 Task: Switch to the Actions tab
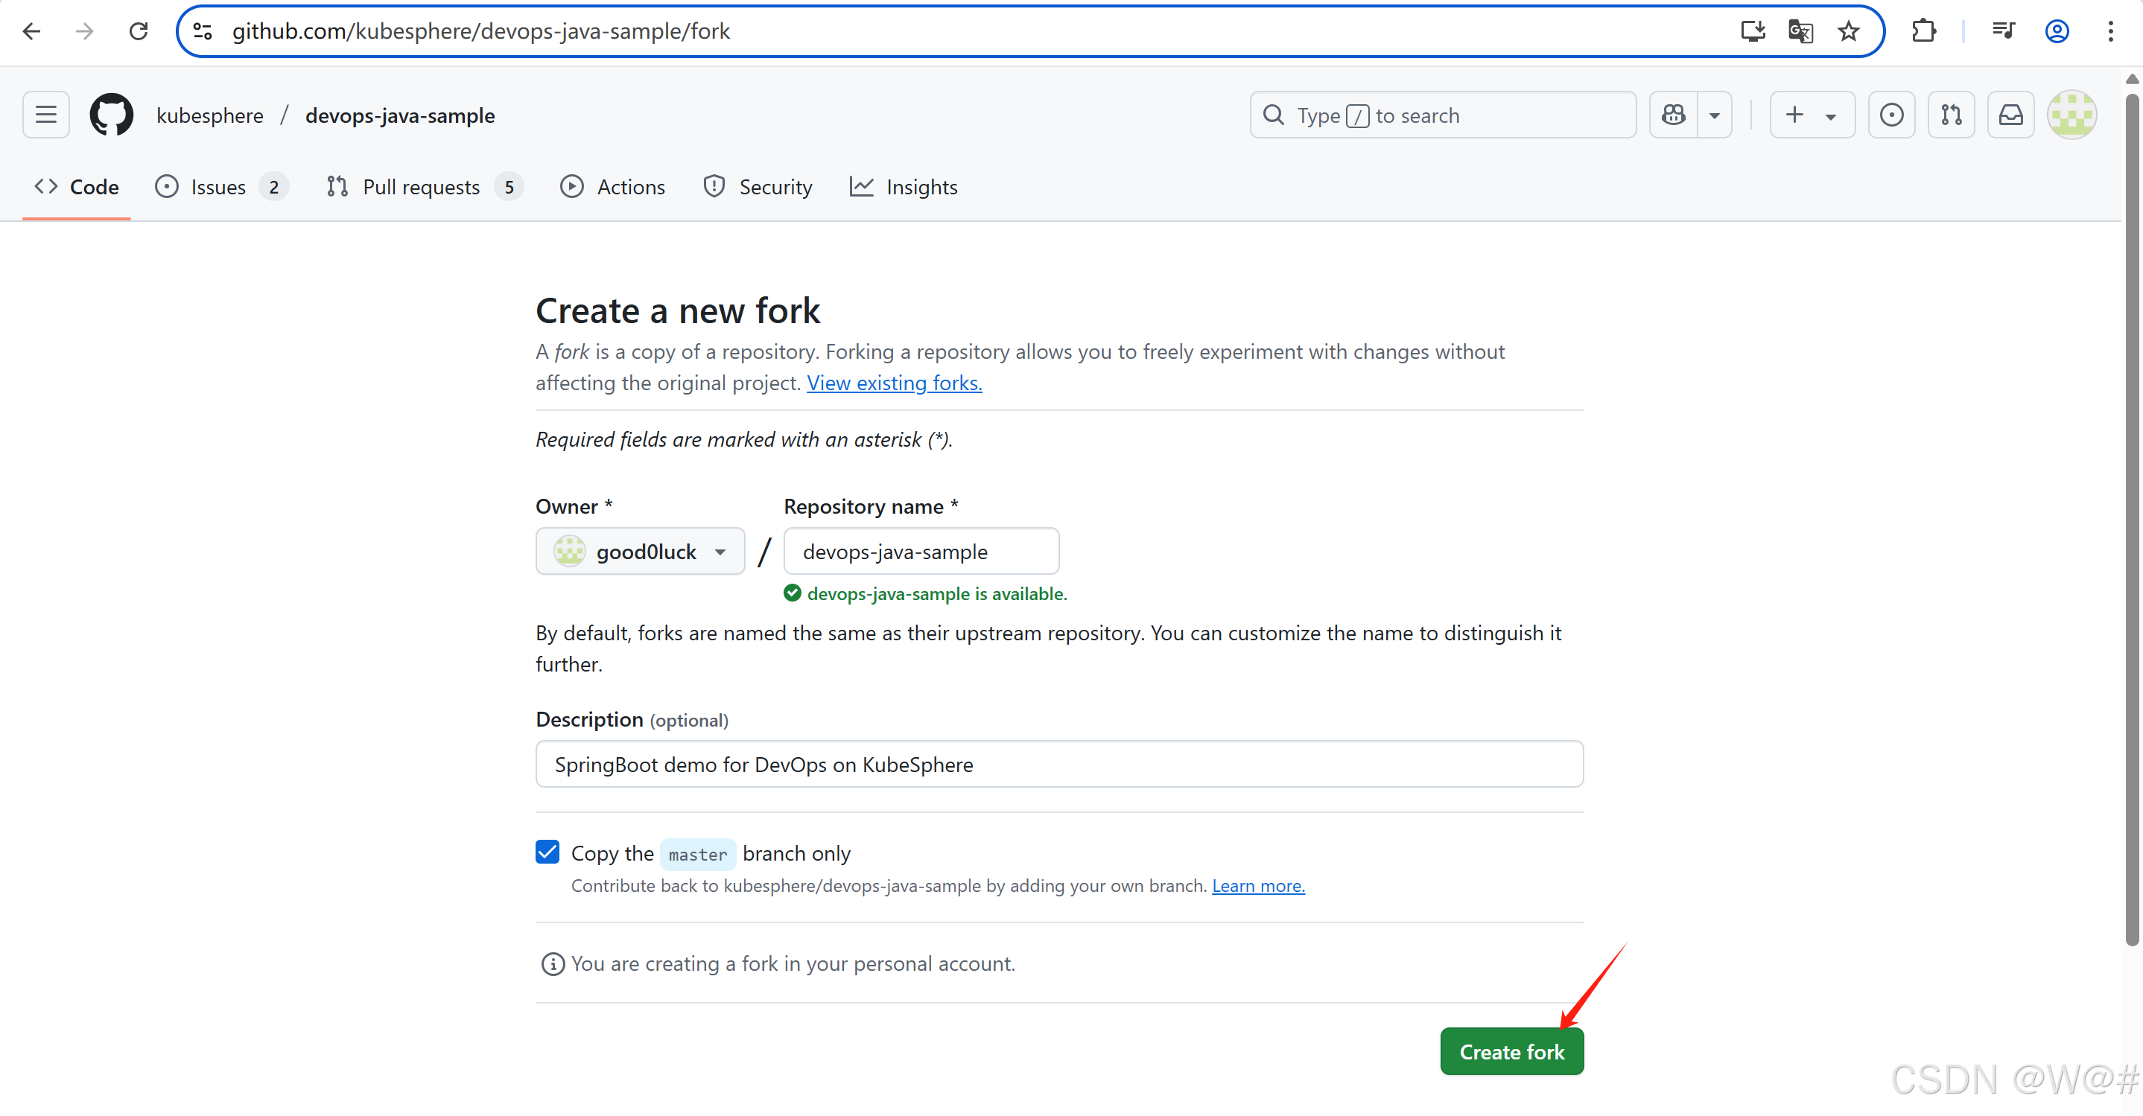point(612,187)
